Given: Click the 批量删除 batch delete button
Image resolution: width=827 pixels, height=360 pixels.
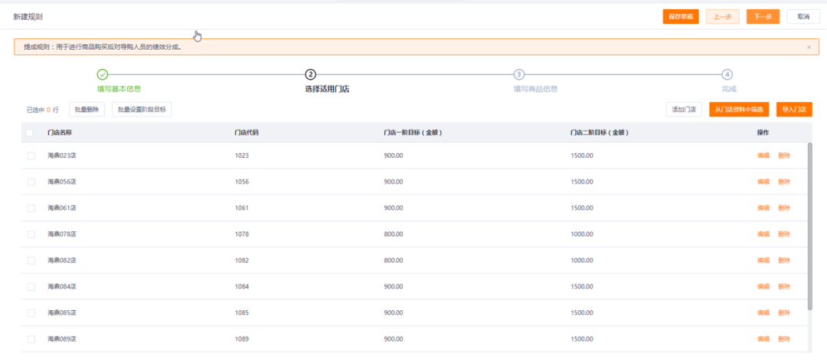Looking at the screenshot, I should pos(87,110).
